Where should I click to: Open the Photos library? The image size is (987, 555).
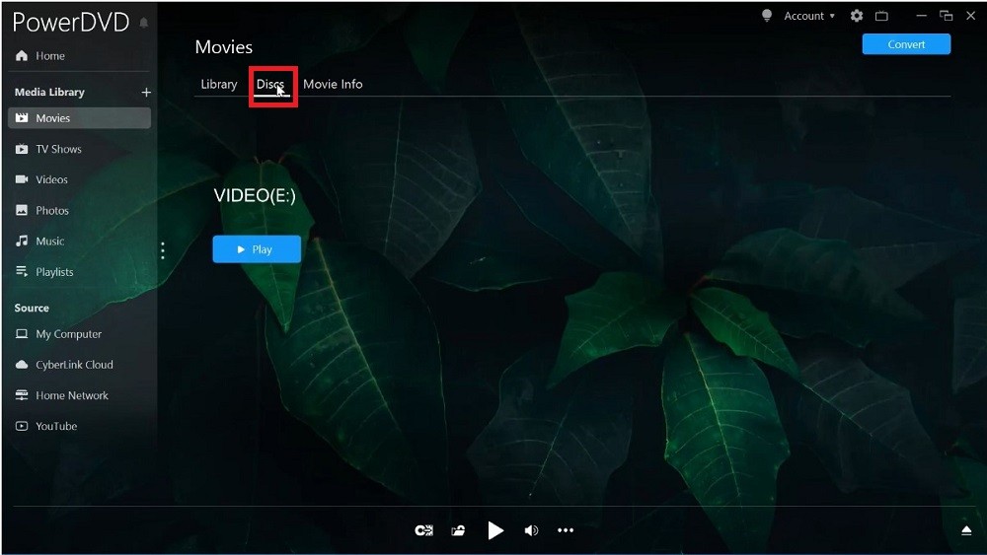(42, 211)
